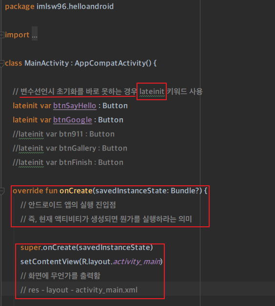Click package name imlsw96.helloandroid
The width and height of the screenshot is (275, 306).
tap(75, 6)
